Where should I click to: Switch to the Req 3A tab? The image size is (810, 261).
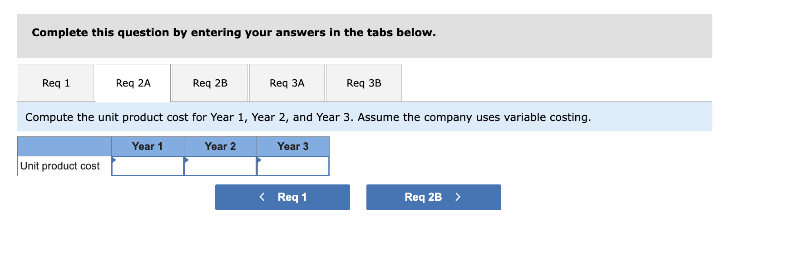pyautogui.click(x=287, y=83)
